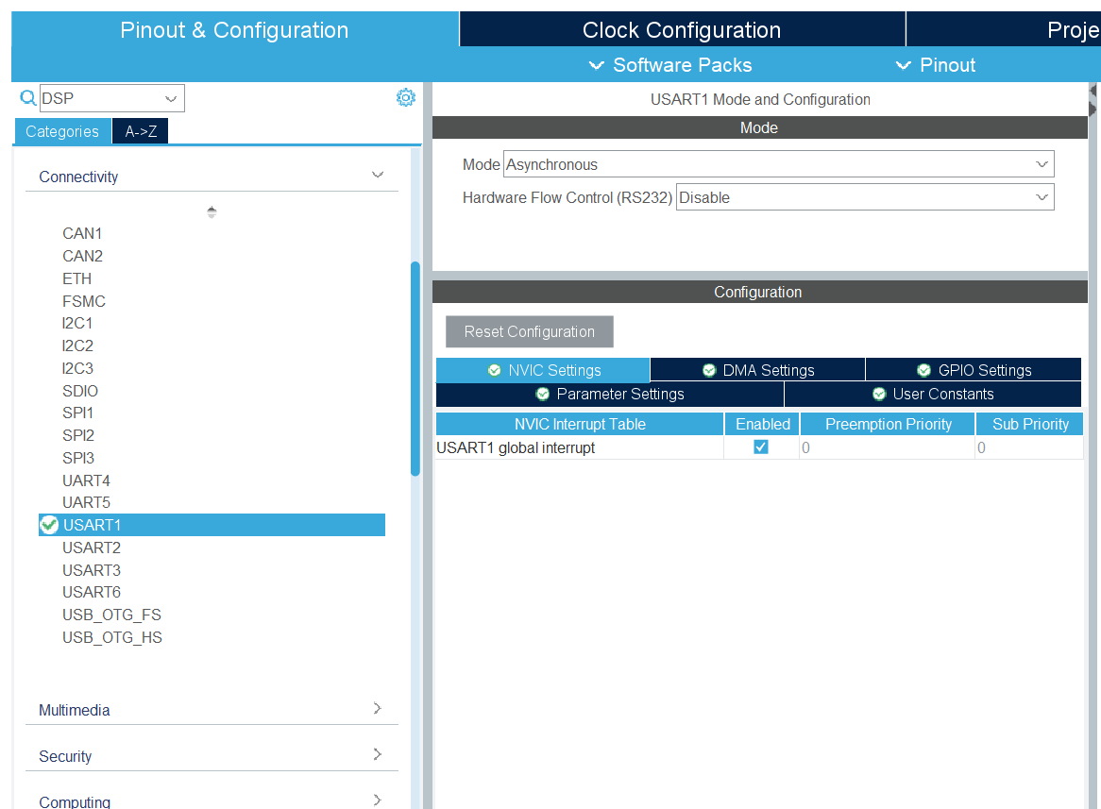Collapse the Connectivity category
This screenshot has width=1101, height=809.
(x=378, y=176)
